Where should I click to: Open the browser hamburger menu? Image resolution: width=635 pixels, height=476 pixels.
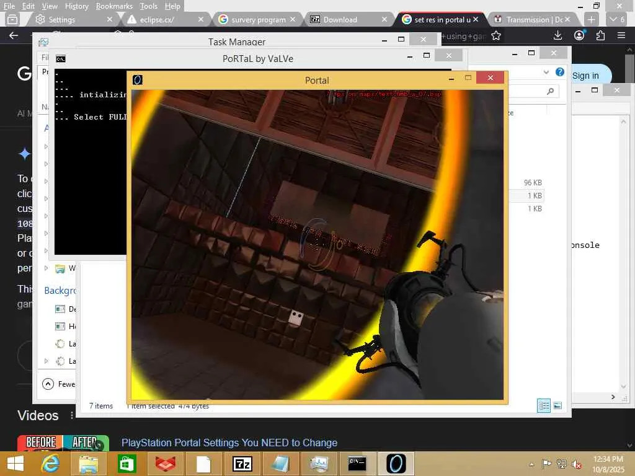coord(621,35)
